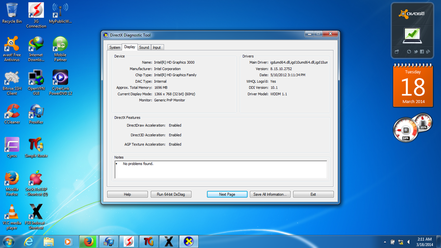The width and height of the screenshot is (441, 248).
Task: Click the 'Intel(R) HD Graphics 3000' name
Action: pyautogui.click(x=174, y=62)
